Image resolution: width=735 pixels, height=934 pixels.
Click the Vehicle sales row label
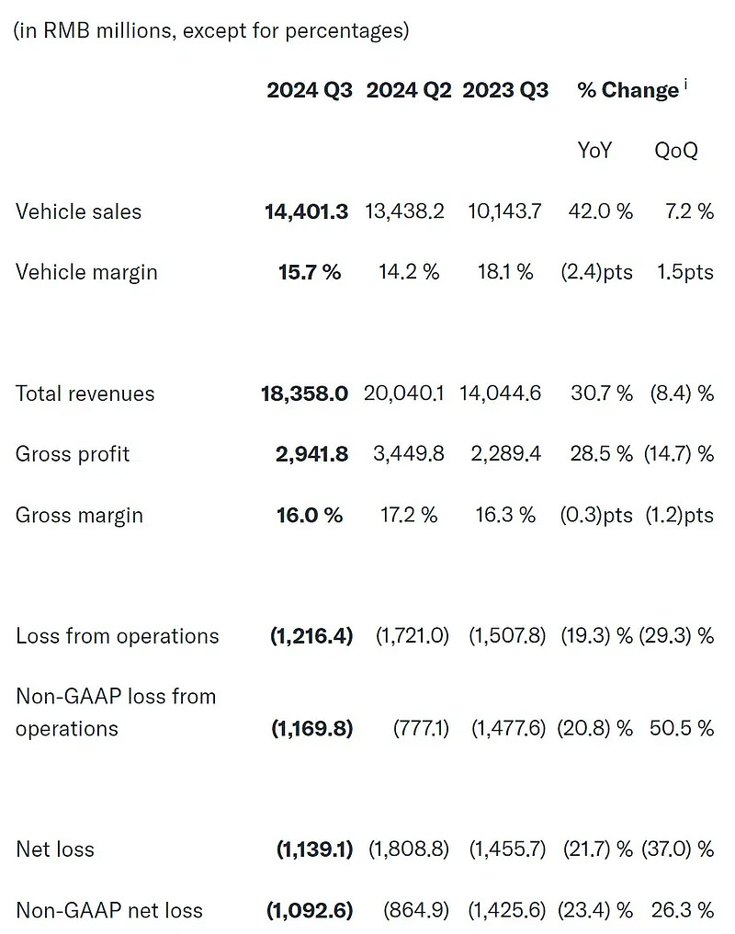pos(79,212)
